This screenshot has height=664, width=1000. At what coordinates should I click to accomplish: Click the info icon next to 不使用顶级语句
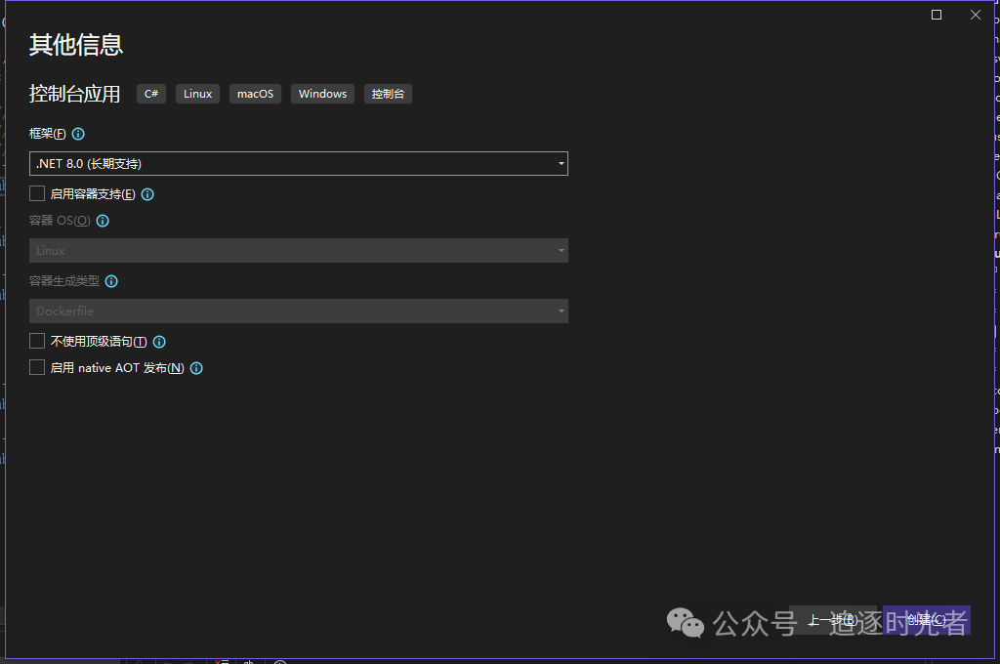coord(159,342)
